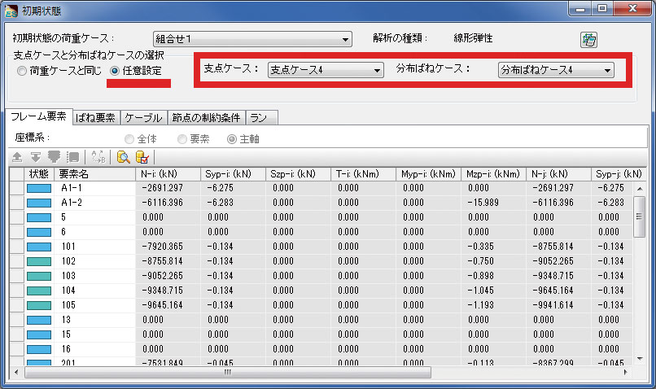Viewport: 656px width, 389px height.
Task: Switch to the ケーブル tab
Action: [x=143, y=118]
